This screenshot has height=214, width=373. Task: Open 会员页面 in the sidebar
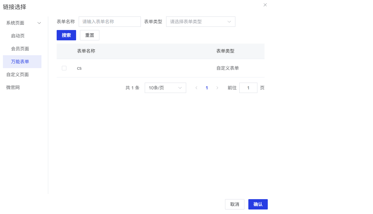20,49
